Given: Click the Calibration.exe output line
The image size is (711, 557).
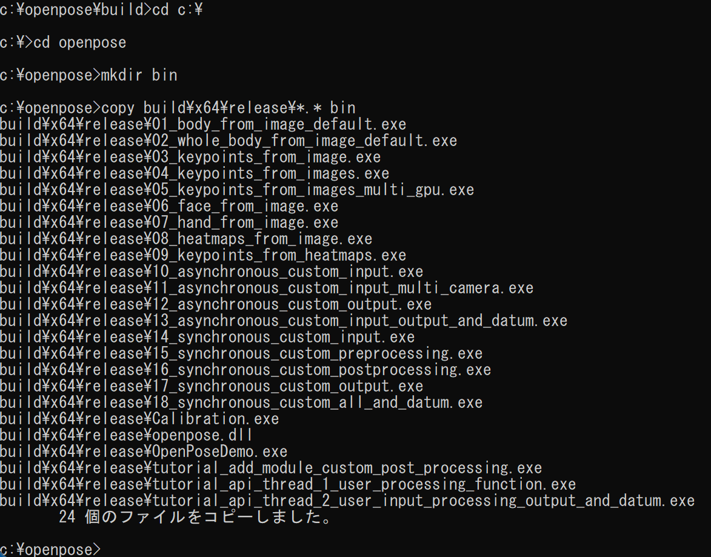Looking at the screenshot, I should 139,419.
